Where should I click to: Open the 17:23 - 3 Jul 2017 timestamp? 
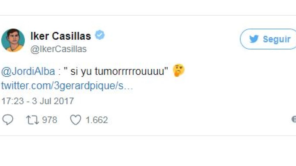(37, 101)
